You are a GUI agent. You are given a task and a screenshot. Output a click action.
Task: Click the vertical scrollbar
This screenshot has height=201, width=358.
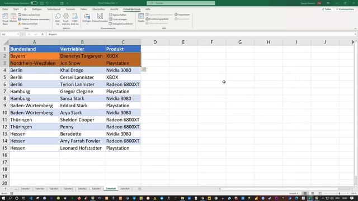[356, 109]
